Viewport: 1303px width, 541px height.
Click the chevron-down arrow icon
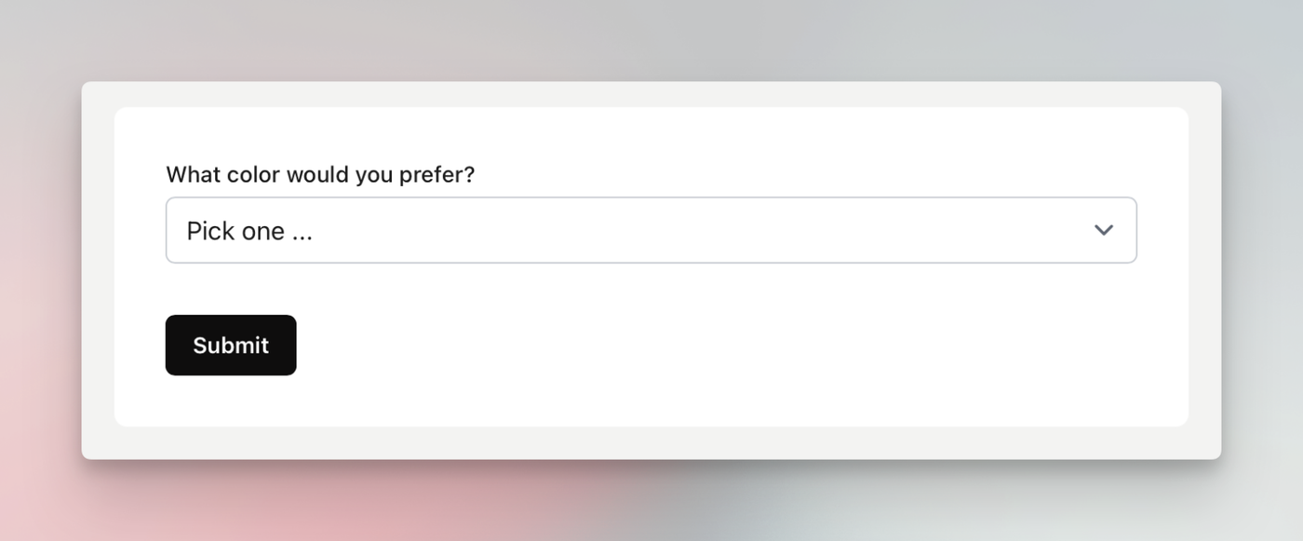point(1103,230)
